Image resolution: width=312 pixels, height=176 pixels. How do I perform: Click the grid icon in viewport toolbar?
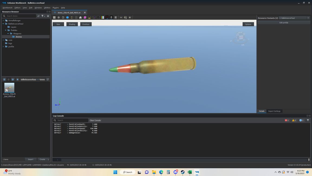(54, 17)
